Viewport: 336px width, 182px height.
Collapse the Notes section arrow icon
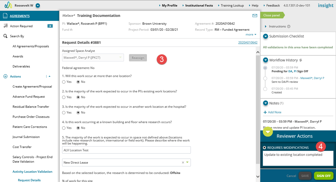click(x=266, y=103)
